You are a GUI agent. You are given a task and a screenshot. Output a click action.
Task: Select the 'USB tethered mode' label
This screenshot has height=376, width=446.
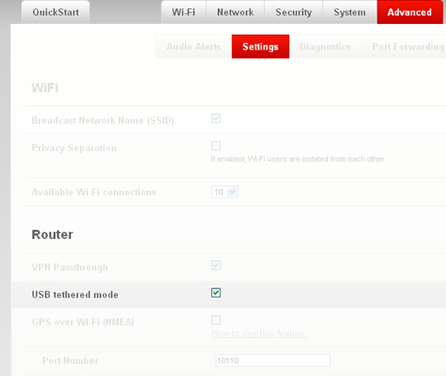75,294
